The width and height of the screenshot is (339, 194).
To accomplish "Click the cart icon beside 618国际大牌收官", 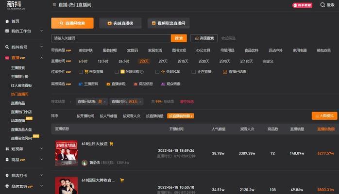I will pos(122,180).
